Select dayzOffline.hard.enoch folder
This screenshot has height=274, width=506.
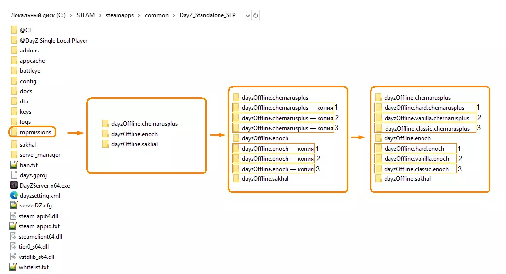(416, 149)
